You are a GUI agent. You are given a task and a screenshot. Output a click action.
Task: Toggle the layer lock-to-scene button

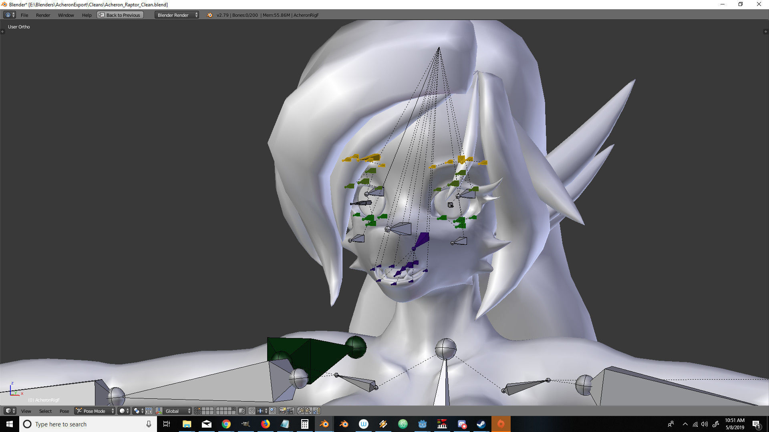pyautogui.click(x=242, y=411)
